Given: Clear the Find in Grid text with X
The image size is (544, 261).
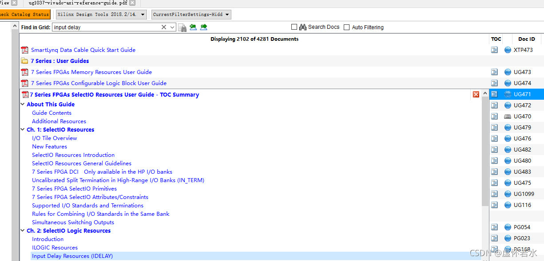Looking at the screenshot, I should click(x=164, y=27).
